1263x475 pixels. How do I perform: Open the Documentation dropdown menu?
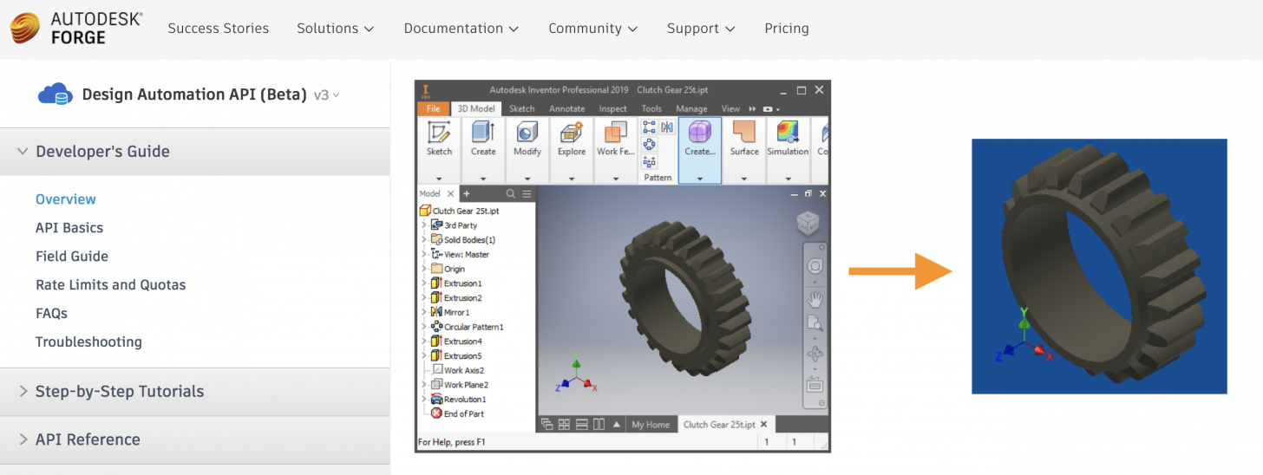(461, 29)
